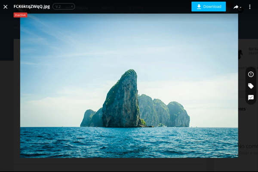Go to the dimmed Stream tab
Viewport: 258px width, 172px height.
click(x=81, y=8)
